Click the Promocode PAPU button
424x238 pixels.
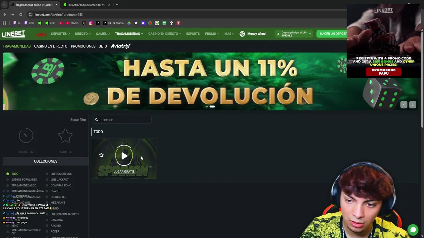384,72
